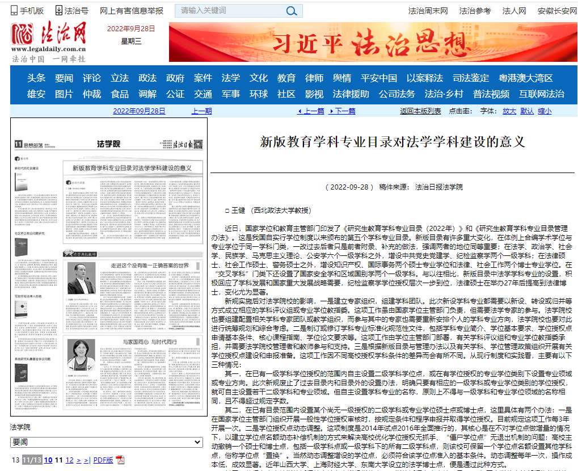The height and width of the screenshot is (471, 578).
Task: Click 返回本版列表 link
Action: (420, 111)
